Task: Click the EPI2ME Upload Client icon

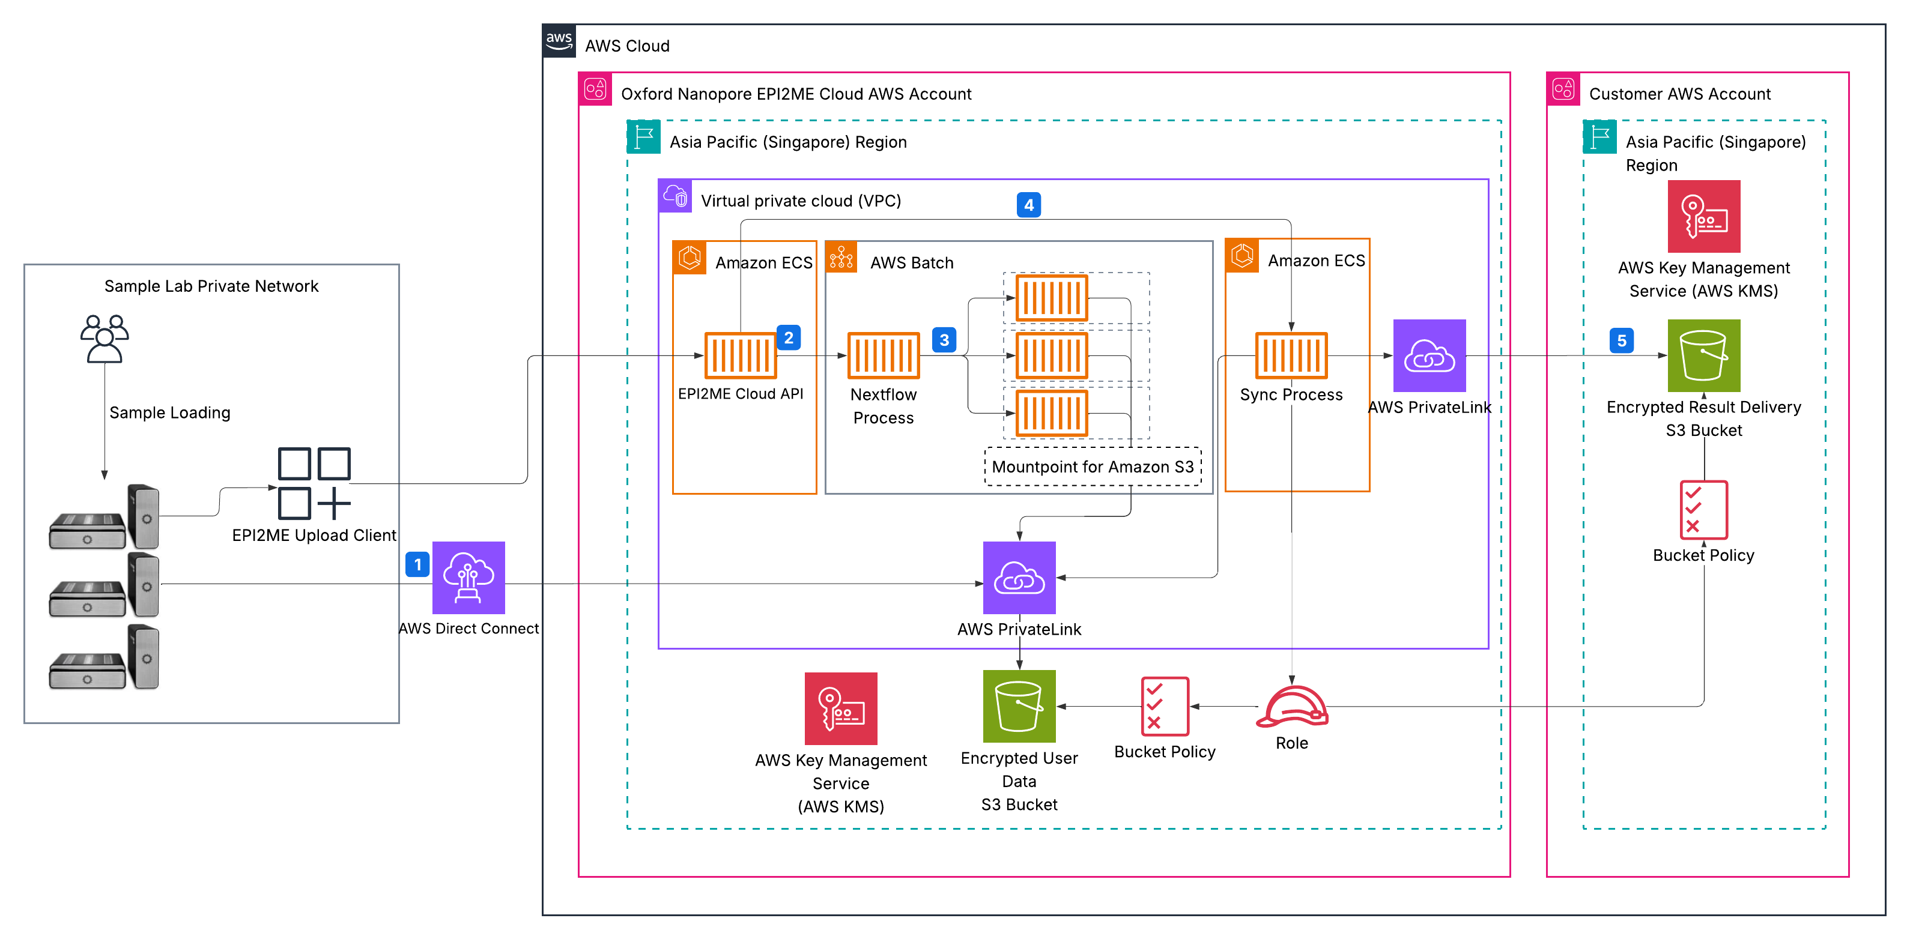Action: pyautogui.click(x=314, y=483)
